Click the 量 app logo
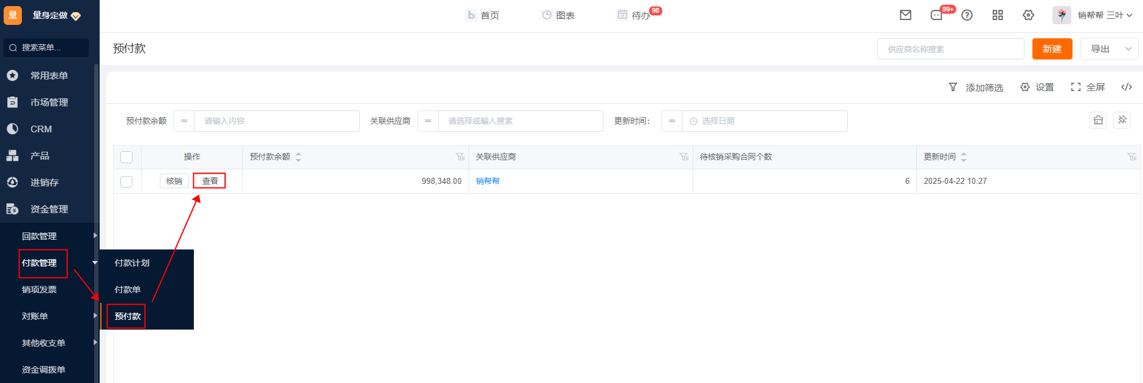Image resolution: width=1143 pixels, height=383 pixels. 13,15
